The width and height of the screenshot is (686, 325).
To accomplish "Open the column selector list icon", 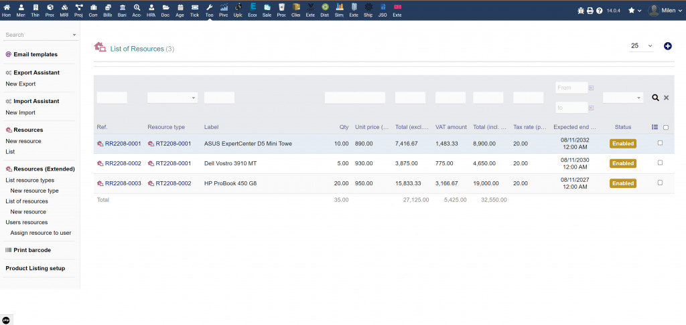I will coord(655,127).
